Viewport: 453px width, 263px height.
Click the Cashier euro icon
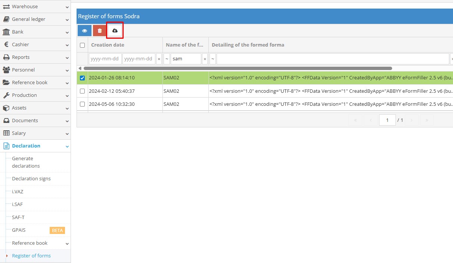click(x=6, y=45)
